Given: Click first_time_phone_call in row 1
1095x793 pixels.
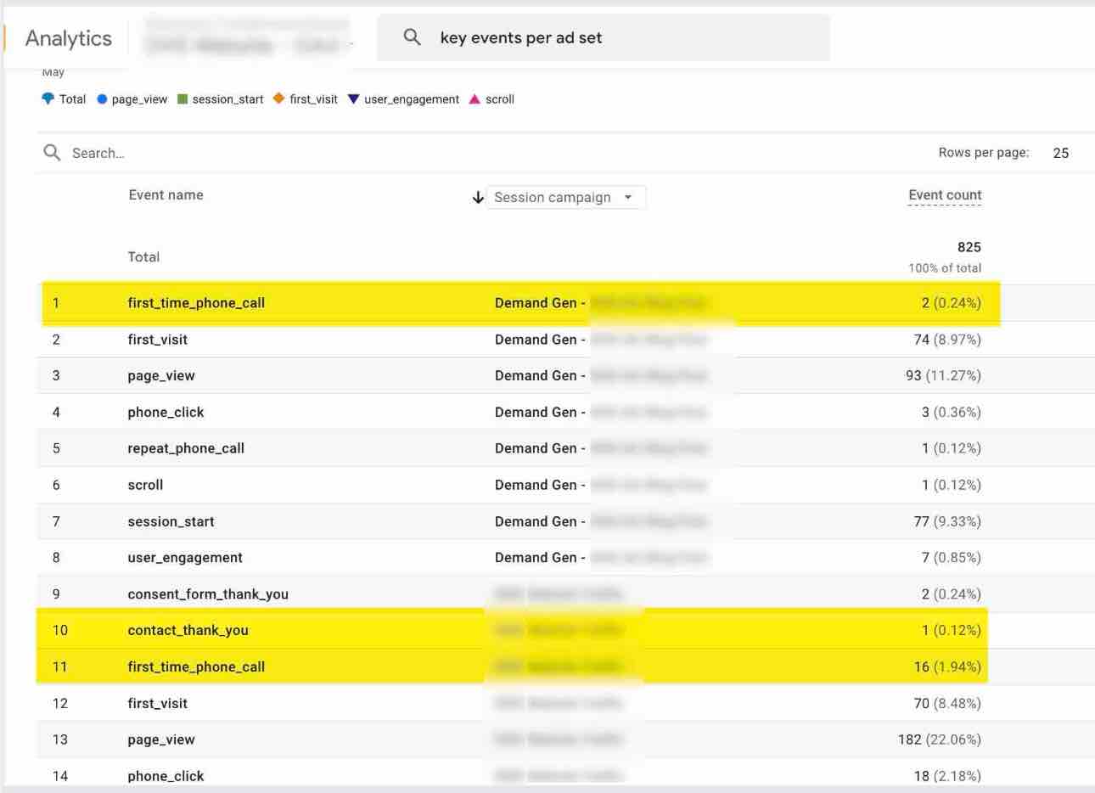Looking at the screenshot, I should tap(196, 303).
